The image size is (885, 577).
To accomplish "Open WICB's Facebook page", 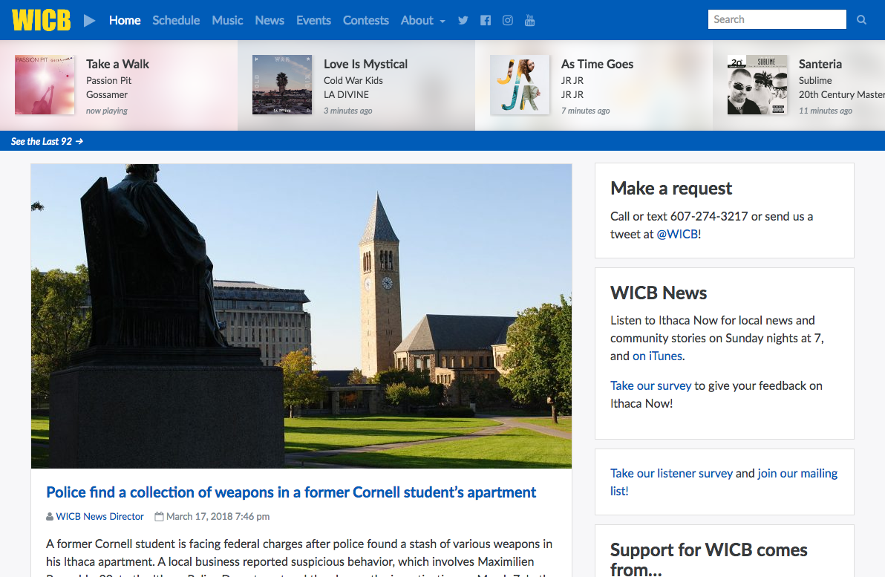I will tap(486, 20).
